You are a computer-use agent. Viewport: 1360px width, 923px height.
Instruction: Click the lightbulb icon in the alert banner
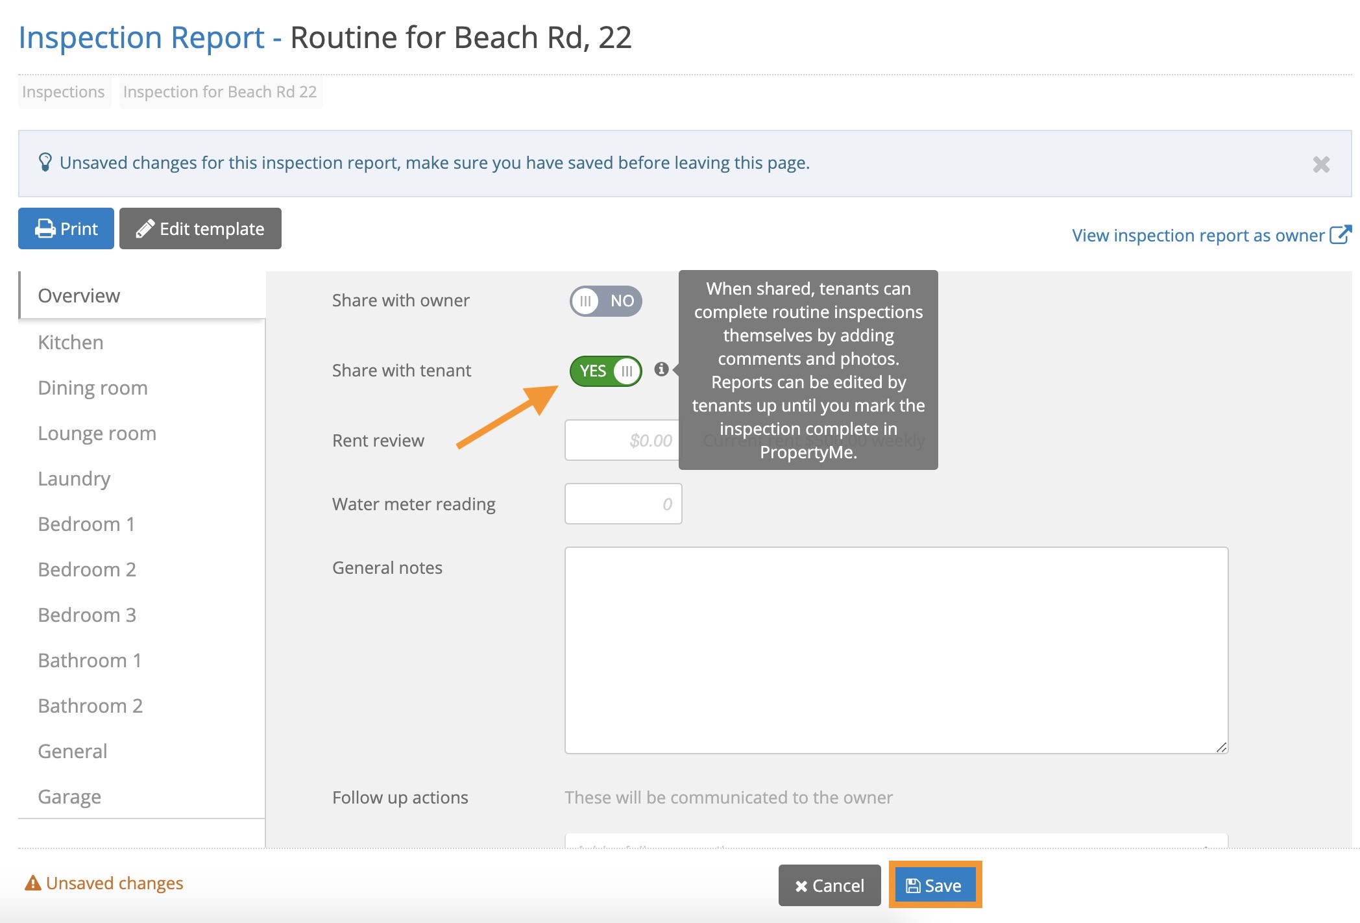[x=45, y=162]
